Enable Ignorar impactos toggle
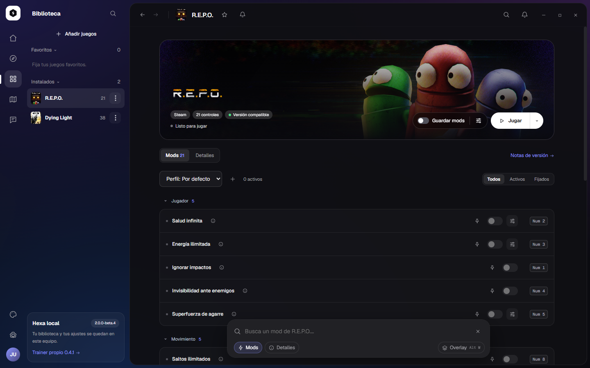The image size is (590, 368). coord(510,267)
